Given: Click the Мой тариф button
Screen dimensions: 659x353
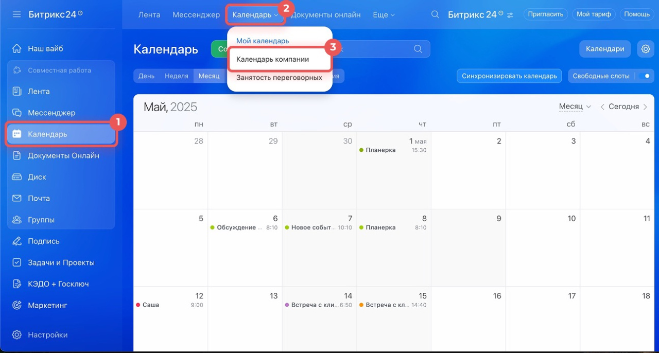Looking at the screenshot, I should pyautogui.click(x=594, y=14).
